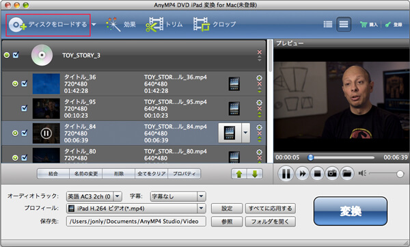
Task: Uncheck the タイトル_95 checkbox
Action: [25, 108]
